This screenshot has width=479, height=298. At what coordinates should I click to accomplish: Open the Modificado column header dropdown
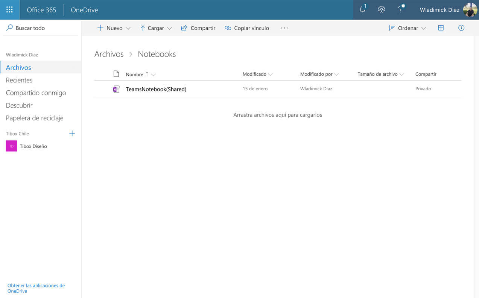point(271,74)
